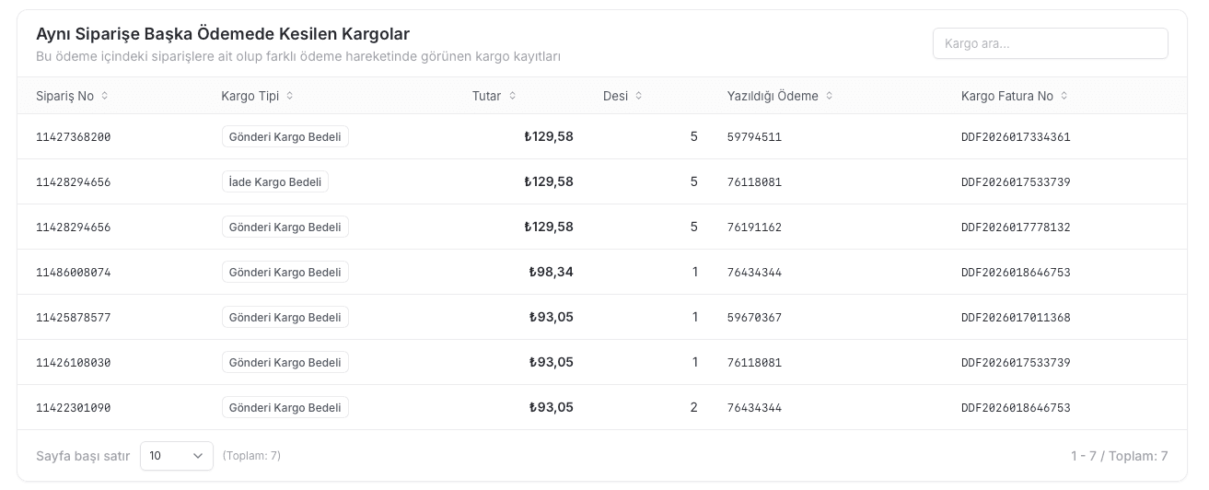
Task: Click Desi column header text
Action: point(616,96)
